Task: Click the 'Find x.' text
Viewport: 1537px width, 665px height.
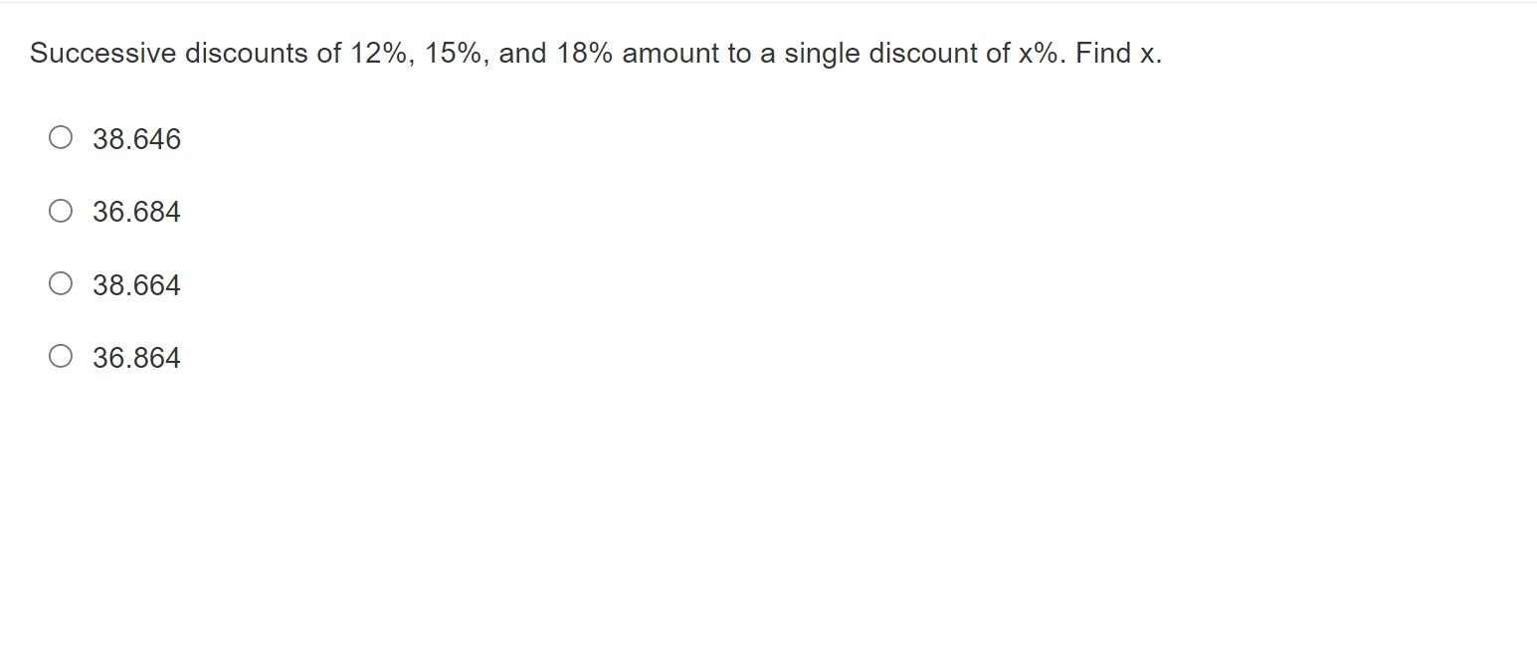Action: pos(1118,54)
